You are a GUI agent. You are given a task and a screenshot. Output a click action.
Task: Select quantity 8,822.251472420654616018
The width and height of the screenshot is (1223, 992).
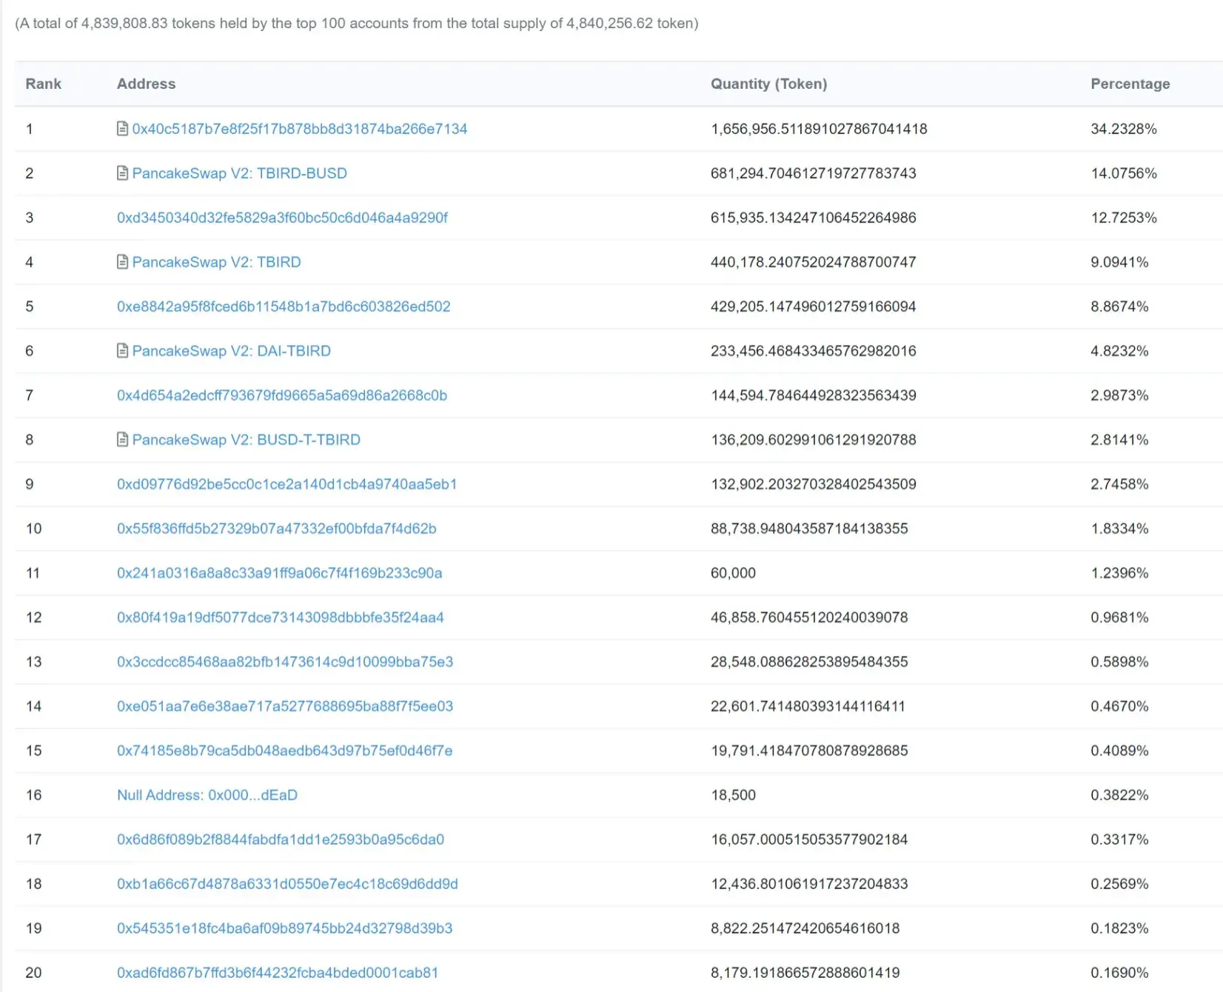click(805, 928)
